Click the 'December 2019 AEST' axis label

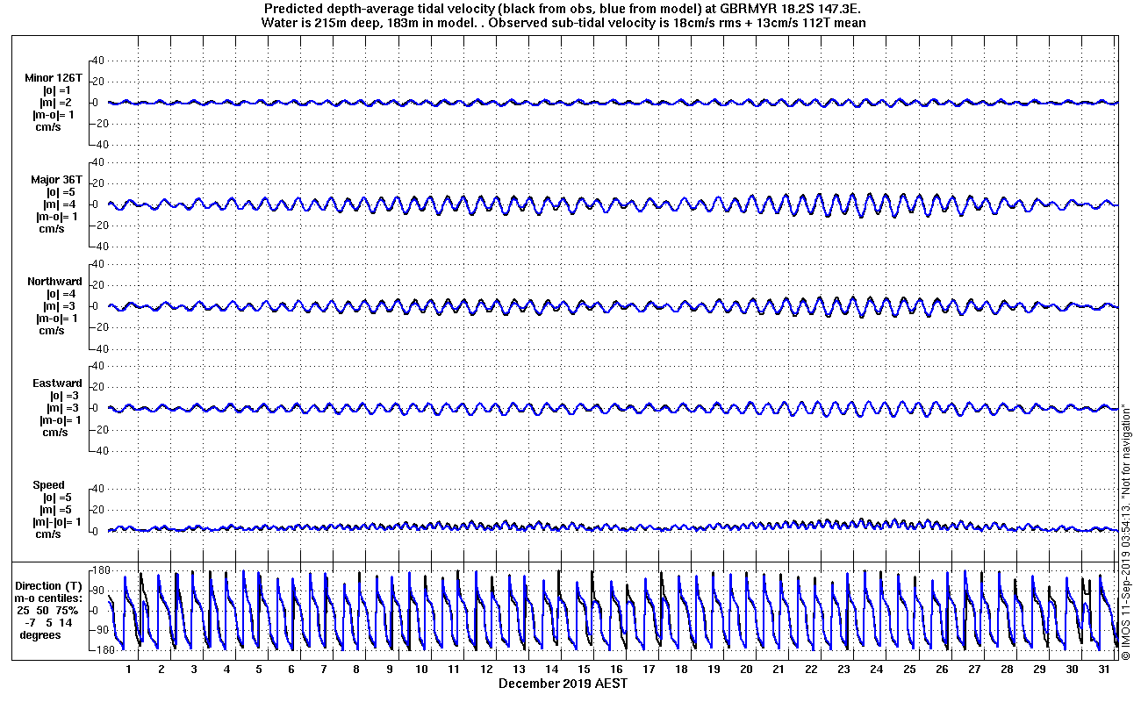tap(563, 684)
